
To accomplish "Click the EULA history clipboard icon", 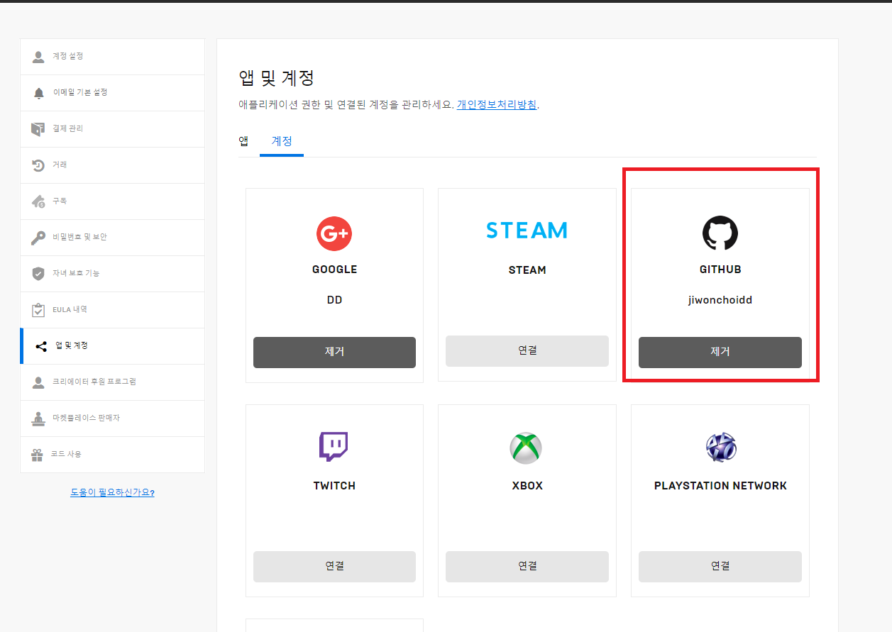I will (38, 310).
